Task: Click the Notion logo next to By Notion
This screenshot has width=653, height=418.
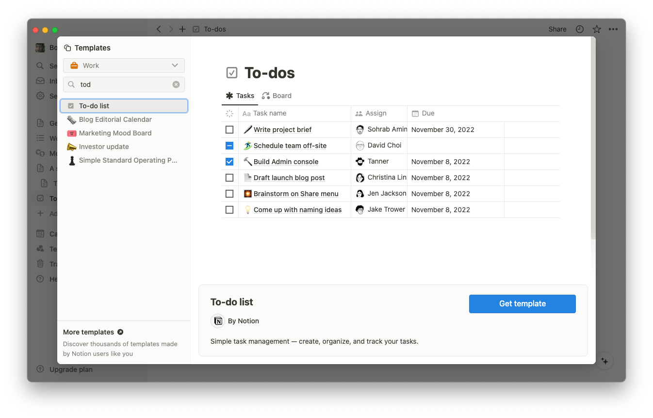Action: (218, 321)
